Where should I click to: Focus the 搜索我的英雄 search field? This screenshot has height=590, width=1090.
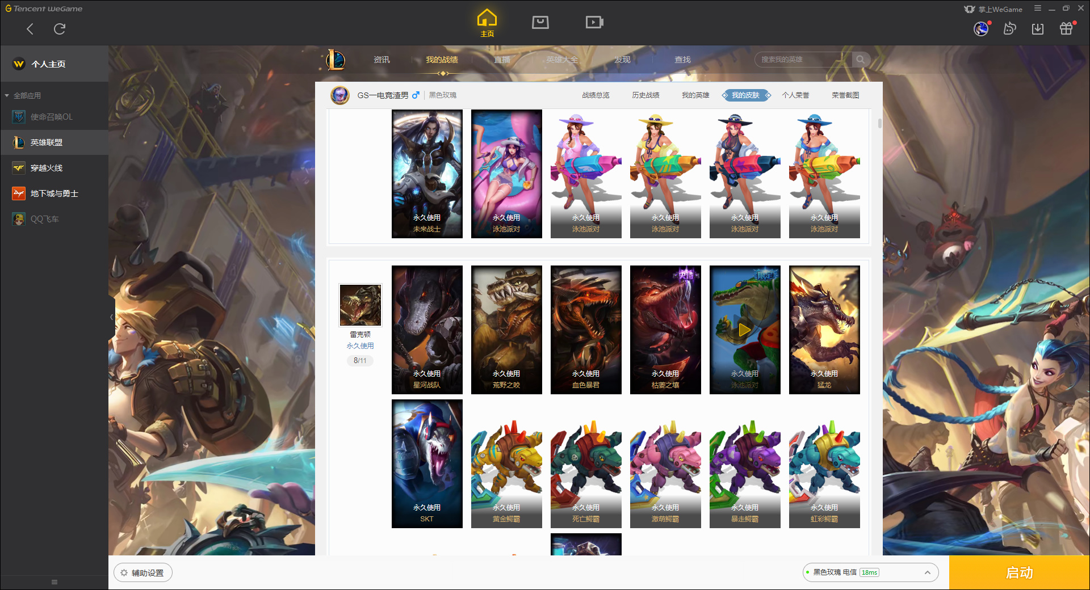[803, 60]
